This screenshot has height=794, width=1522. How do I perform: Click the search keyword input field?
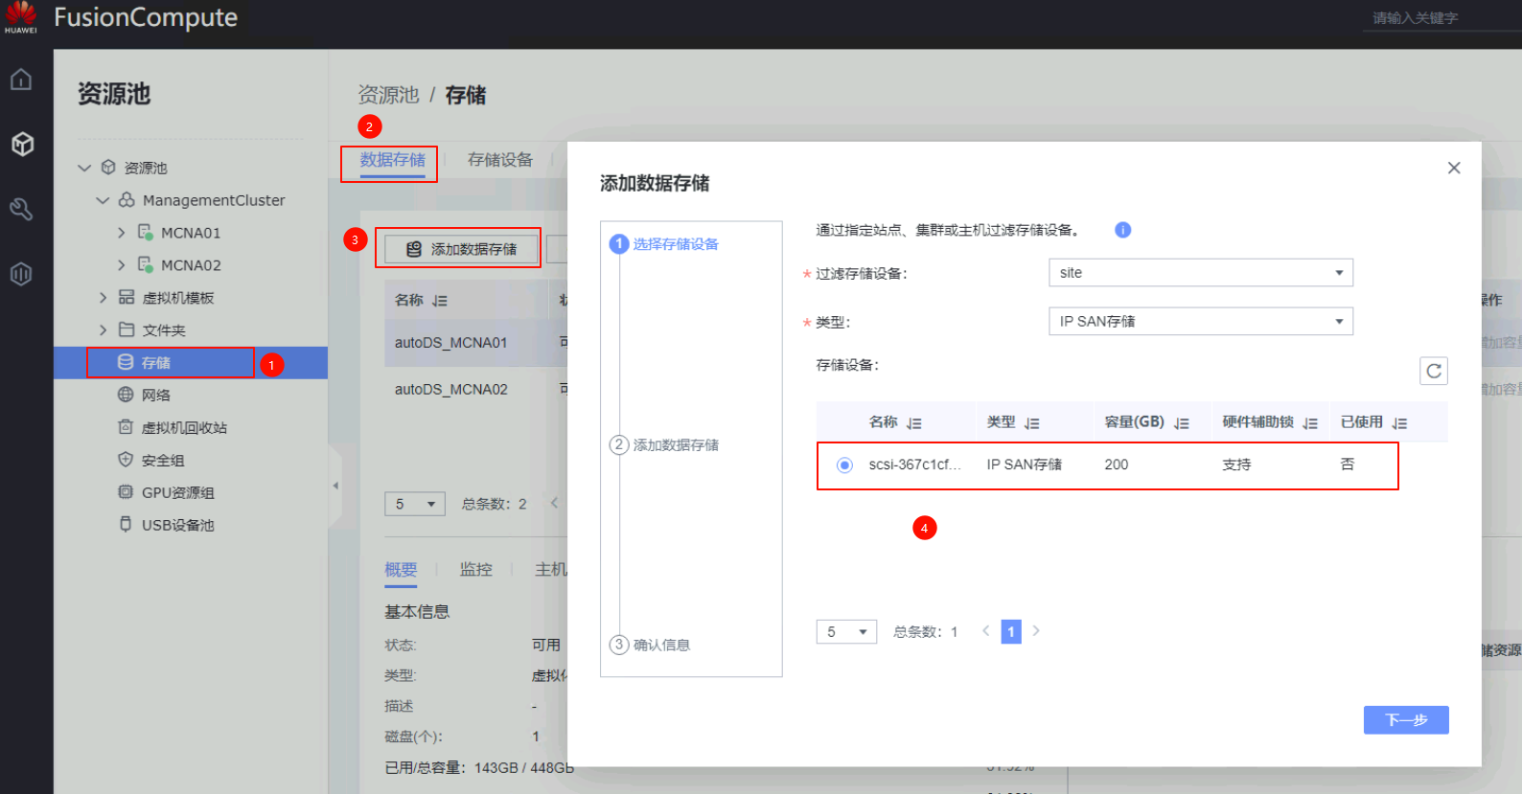point(1438,18)
